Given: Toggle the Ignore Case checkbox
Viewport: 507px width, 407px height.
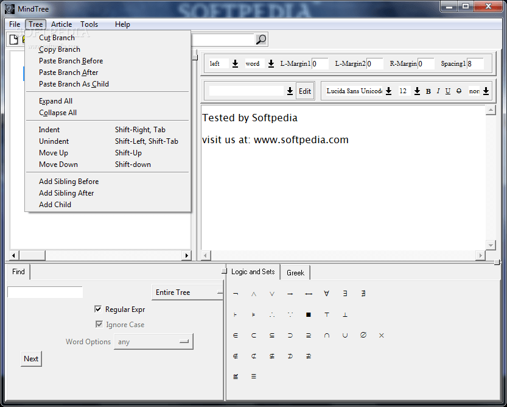Looking at the screenshot, I should 99,324.
